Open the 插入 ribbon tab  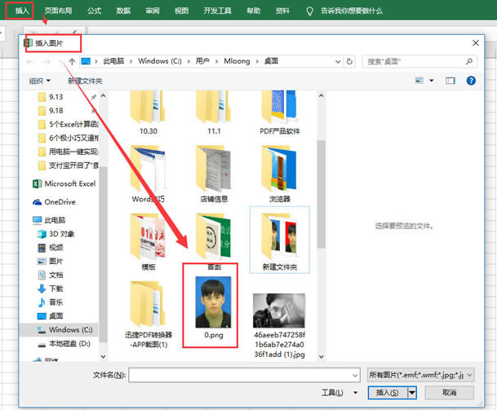coord(21,11)
